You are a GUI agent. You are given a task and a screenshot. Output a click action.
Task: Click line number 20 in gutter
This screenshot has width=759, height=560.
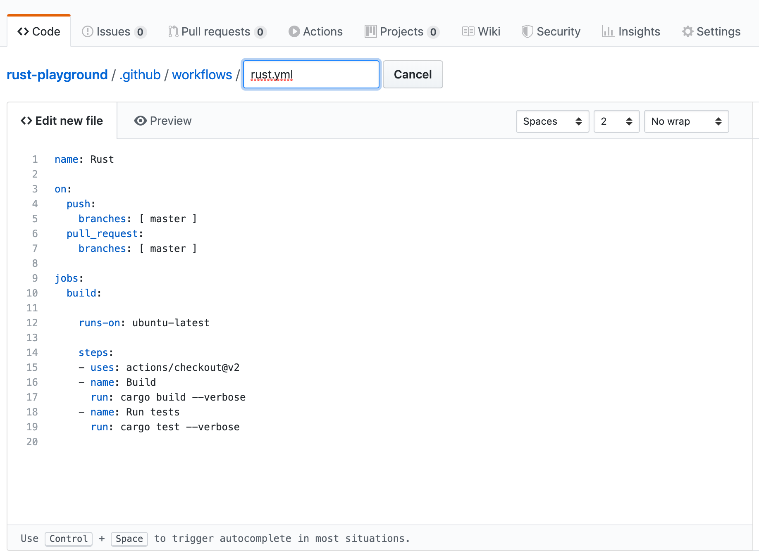(32, 442)
